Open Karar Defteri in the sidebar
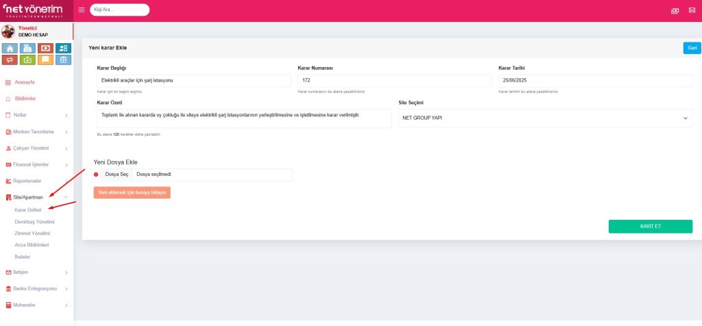Screen dimensions: 702x326 28,210
